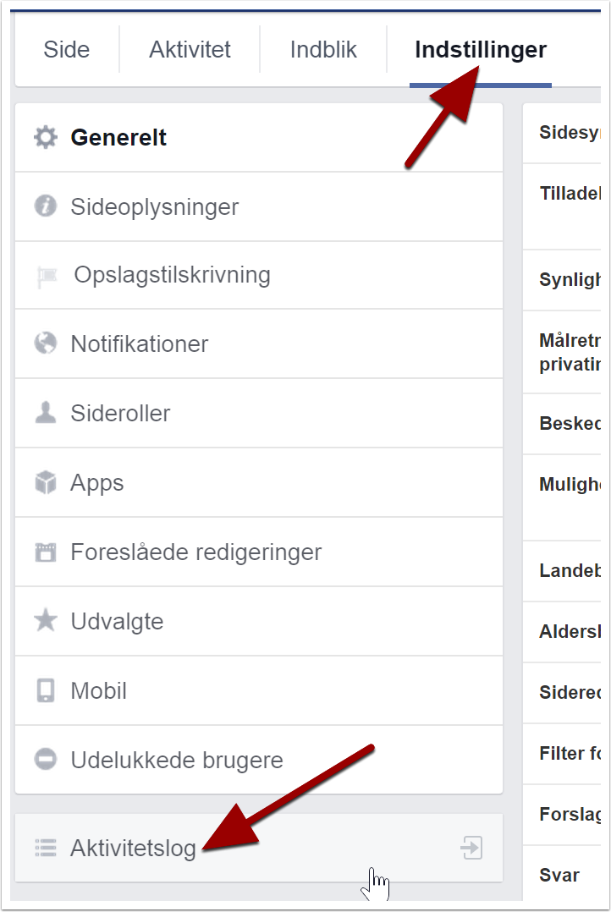
Task: Open the Aktivitet tab
Action: pyautogui.click(x=190, y=49)
